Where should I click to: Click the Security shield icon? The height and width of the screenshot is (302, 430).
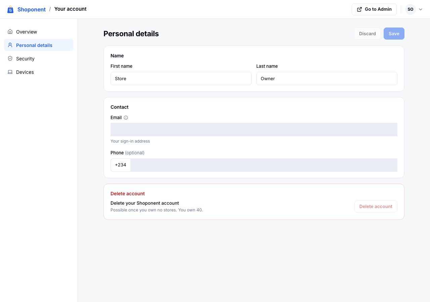pyautogui.click(x=10, y=59)
